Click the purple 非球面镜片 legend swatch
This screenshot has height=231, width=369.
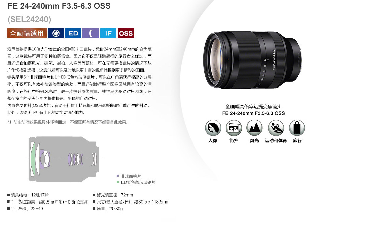(x=118, y=176)
